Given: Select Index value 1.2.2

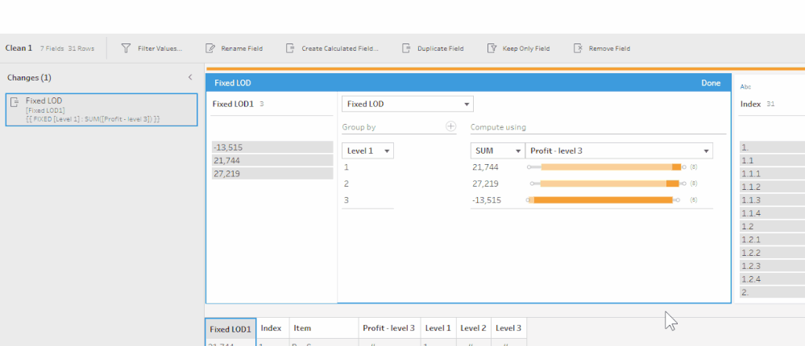Looking at the screenshot, I should [772, 253].
